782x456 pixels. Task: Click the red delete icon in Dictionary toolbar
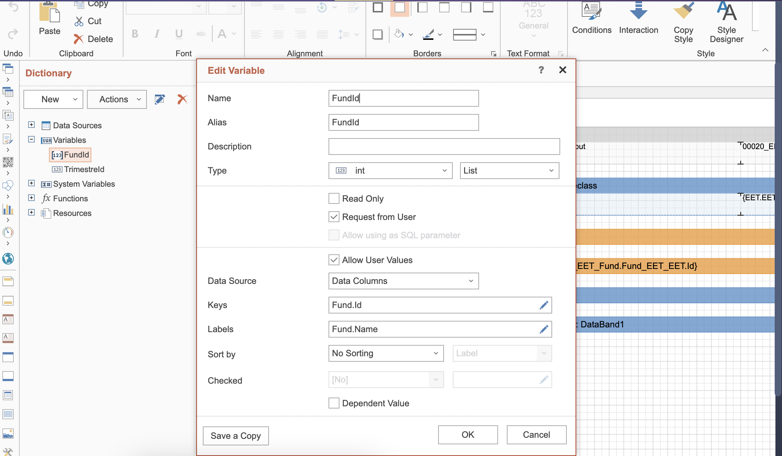point(182,99)
